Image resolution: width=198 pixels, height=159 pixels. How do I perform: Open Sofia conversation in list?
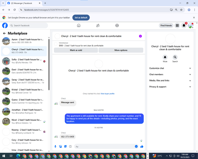pyautogui.click(x=24, y=61)
